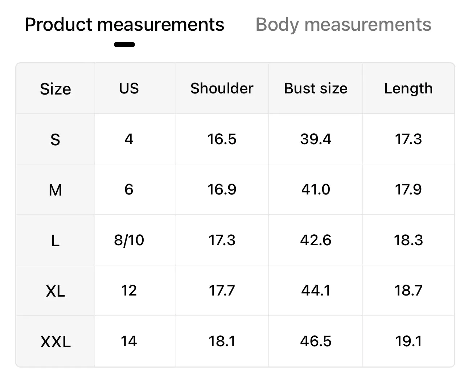Switch to Body measurements tab

[343, 25]
